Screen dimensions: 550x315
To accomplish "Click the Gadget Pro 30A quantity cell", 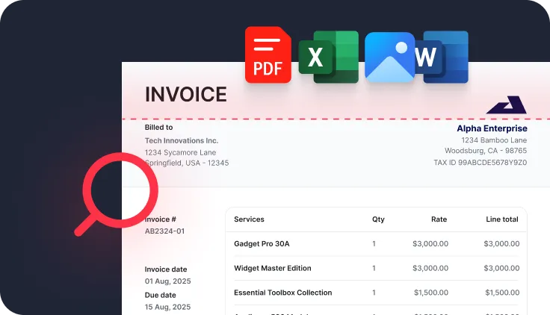I will click(x=374, y=244).
